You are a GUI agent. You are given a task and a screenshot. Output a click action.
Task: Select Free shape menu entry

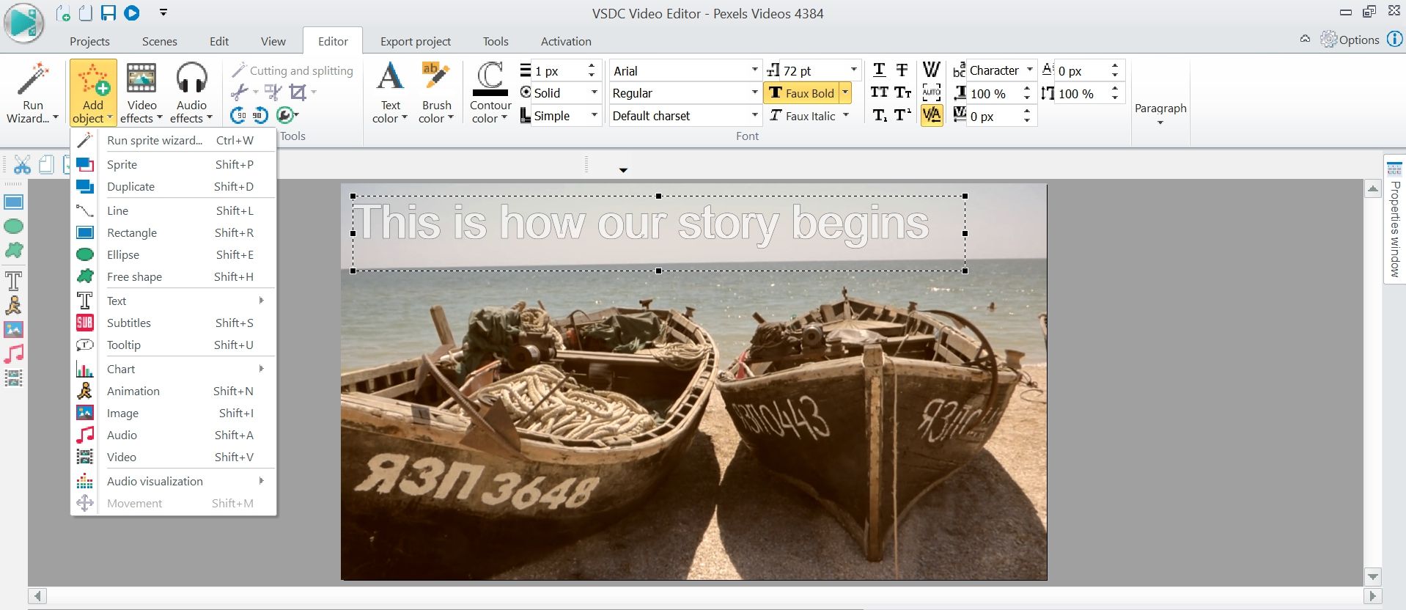174,276
